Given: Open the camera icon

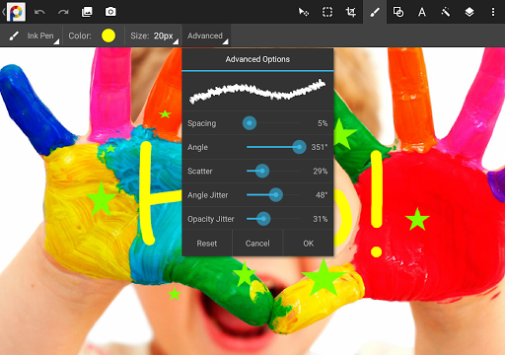Looking at the screenshot, I should 110,12.
